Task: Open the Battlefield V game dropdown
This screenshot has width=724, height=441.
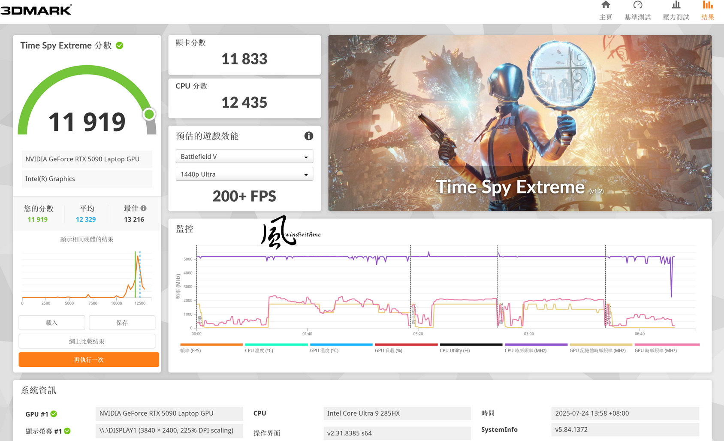Action: (x=244, y=157)
